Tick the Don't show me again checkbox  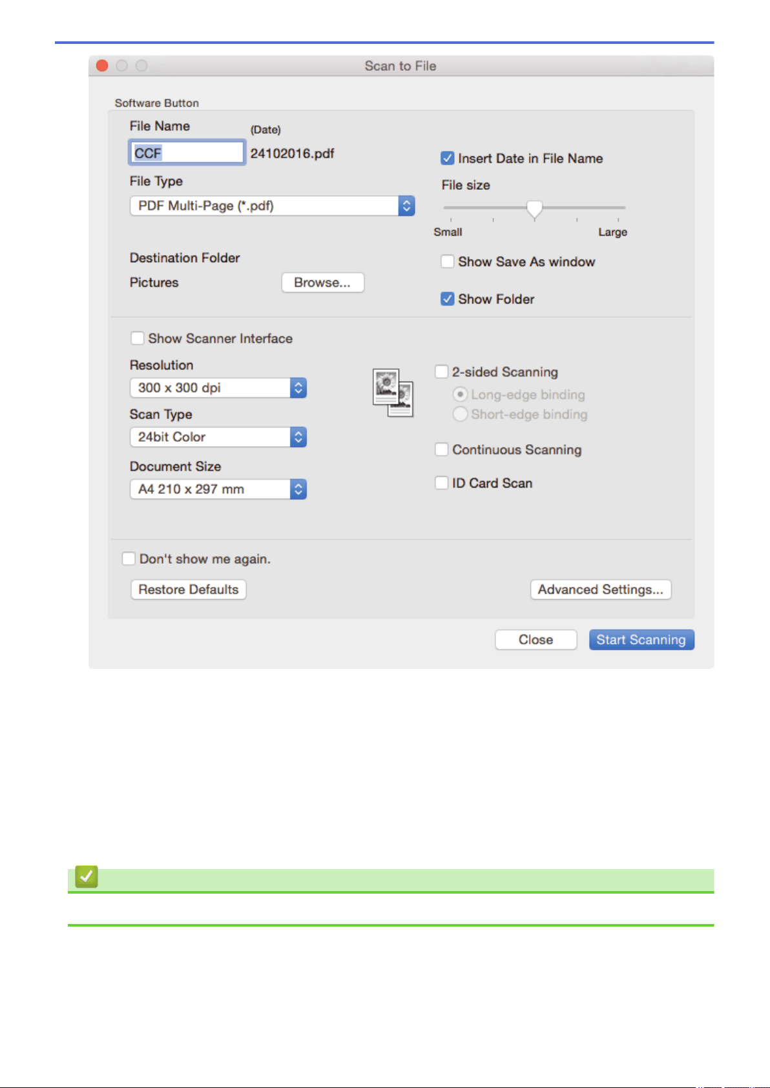tap(129, 559)
